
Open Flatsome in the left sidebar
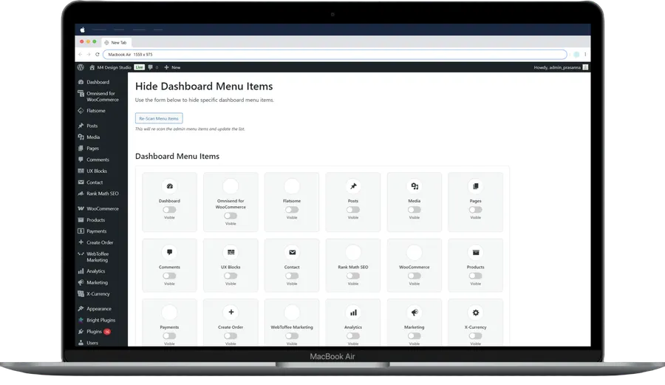tap(96, 111)
